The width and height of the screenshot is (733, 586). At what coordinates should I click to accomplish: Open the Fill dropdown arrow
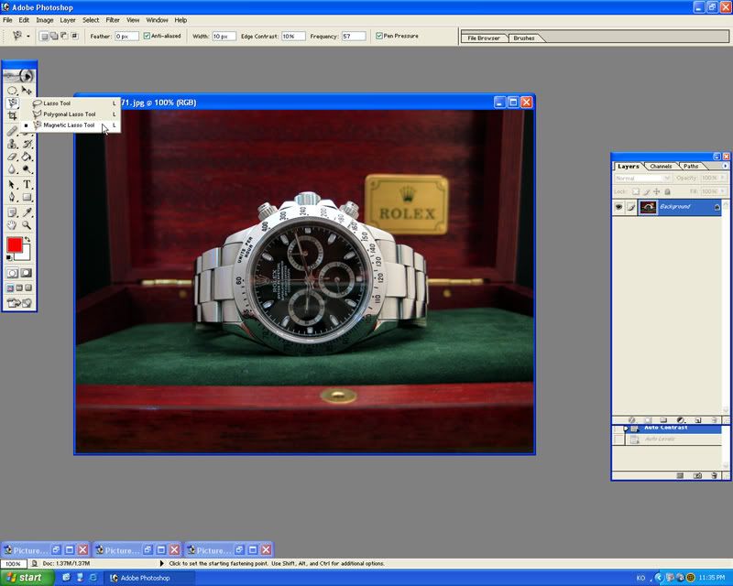point(723,191)
